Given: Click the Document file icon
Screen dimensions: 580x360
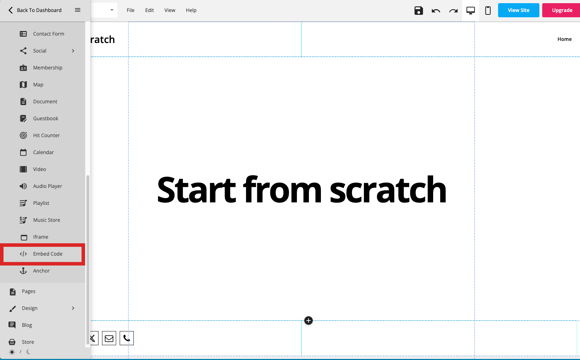Looking at the screenshot, I should 23,102.
